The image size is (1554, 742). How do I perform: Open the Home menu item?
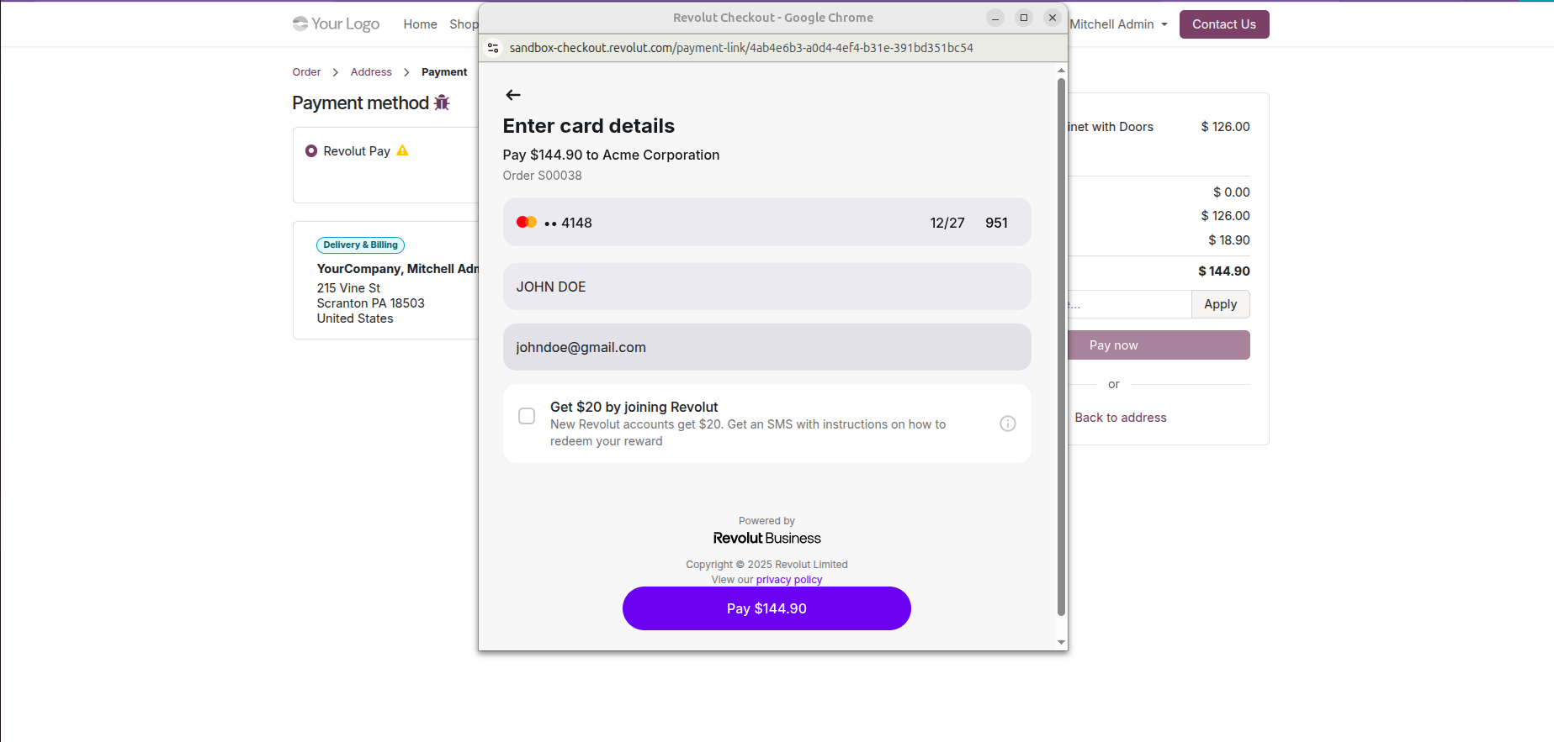420,24
